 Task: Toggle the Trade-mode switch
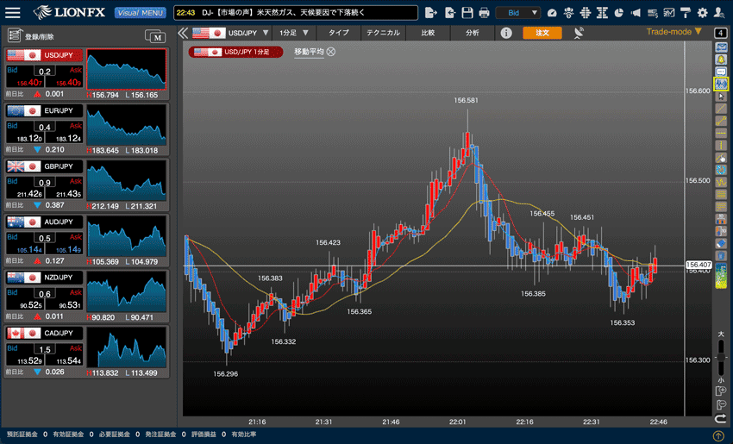click(674, 32)
